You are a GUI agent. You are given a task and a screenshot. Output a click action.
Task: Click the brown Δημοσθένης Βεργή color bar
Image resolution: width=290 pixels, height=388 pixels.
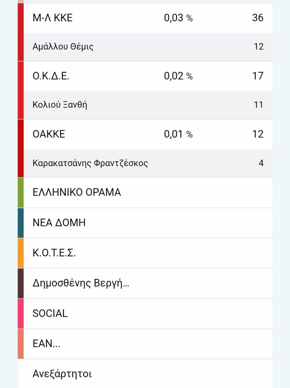pos(21,283)
